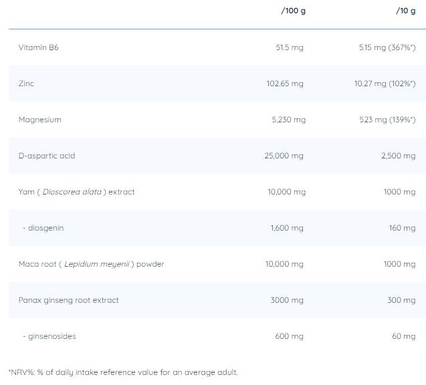This screenshot has height=385, width=426.
Task: Select the Zinc row label
Action: (x=27, y=84)
